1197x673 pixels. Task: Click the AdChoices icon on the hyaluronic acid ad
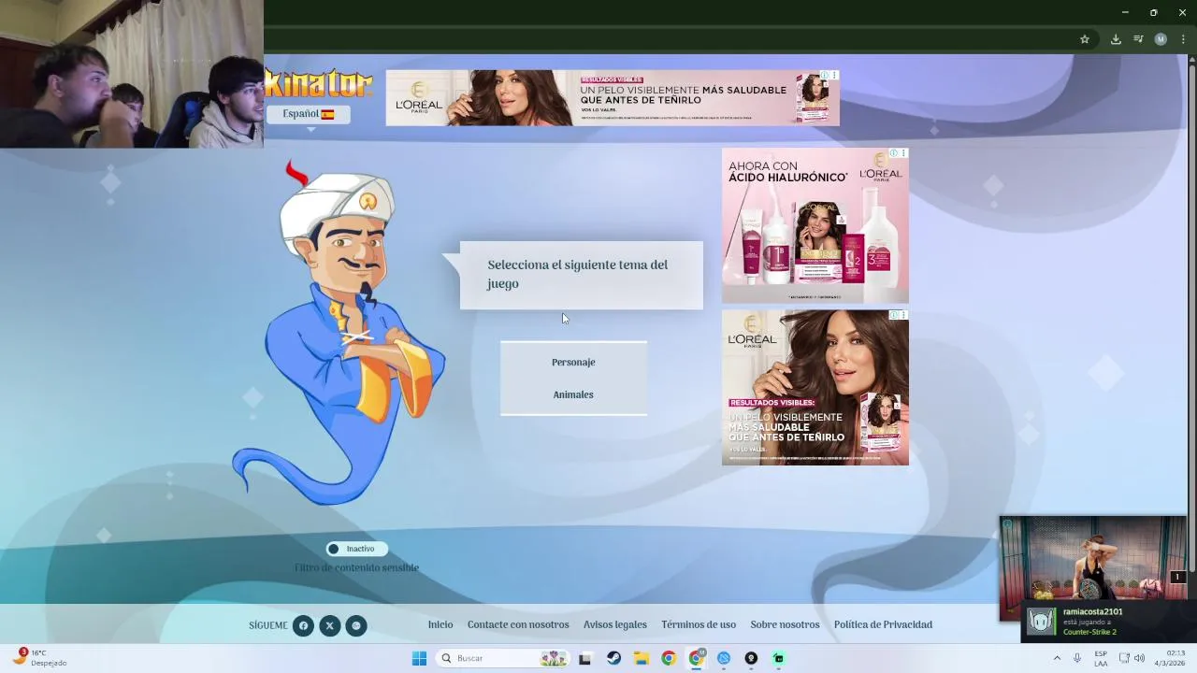coord(893,153)
